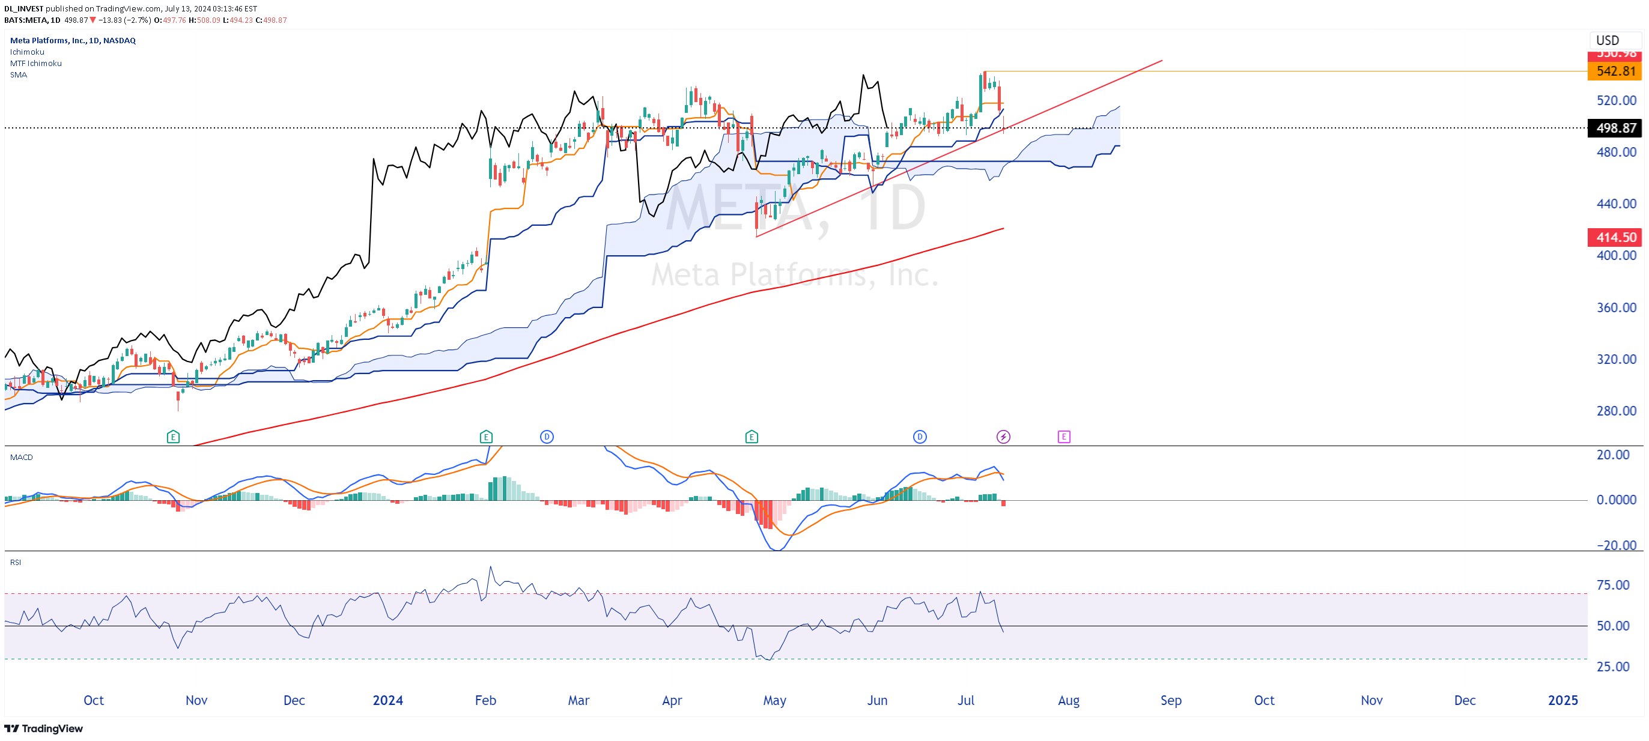The height and width of the screenshot is (741, 1649).
Task: Click the 320.00 price axis value
Action: tap(1617, 360)
